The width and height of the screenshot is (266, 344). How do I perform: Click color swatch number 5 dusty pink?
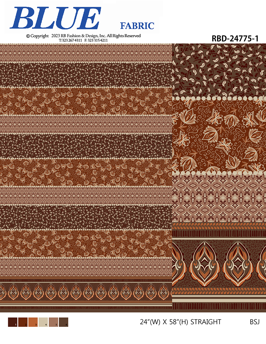pos(53,322)
